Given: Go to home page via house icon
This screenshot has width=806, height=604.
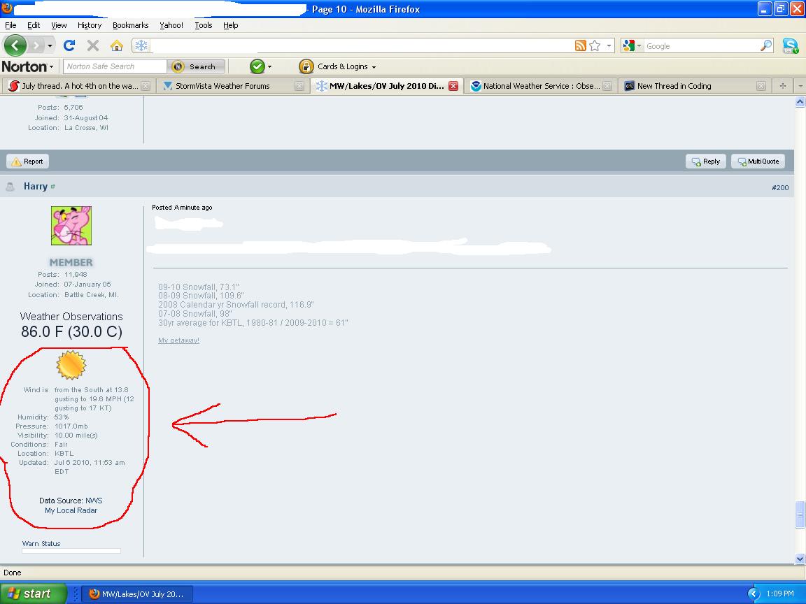Looking at the screenshot, I should coord(117,45).
